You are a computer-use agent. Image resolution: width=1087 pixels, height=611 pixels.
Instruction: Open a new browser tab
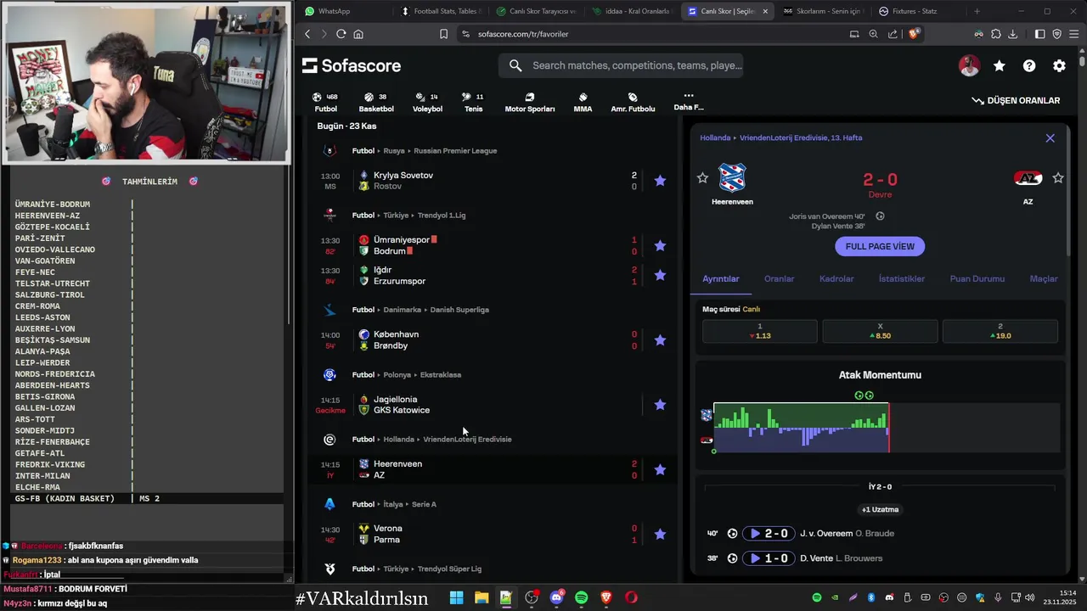coord(977,11)
